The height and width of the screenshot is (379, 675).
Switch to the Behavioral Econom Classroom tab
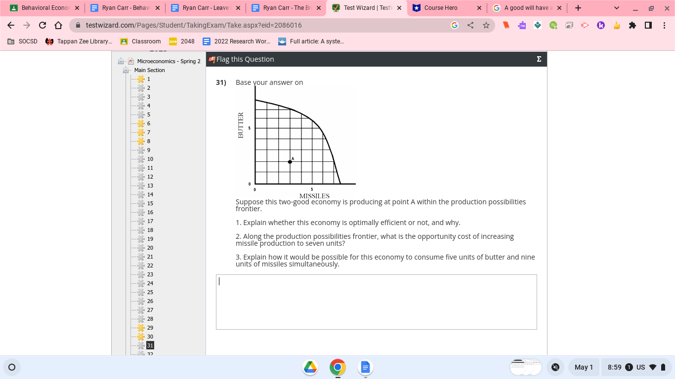[x=44, y=8]
